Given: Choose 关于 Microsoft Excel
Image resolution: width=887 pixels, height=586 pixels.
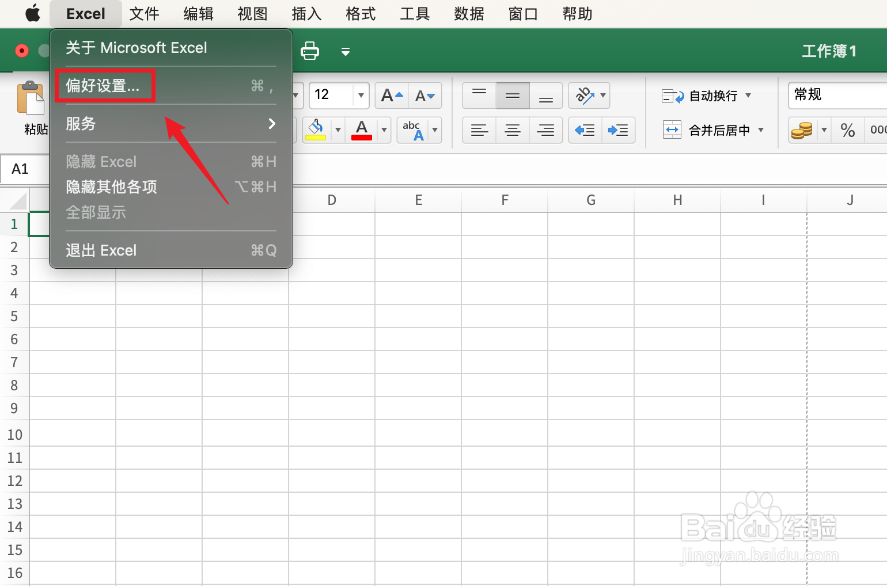Looking at the screenshot, I should point(171,48).
